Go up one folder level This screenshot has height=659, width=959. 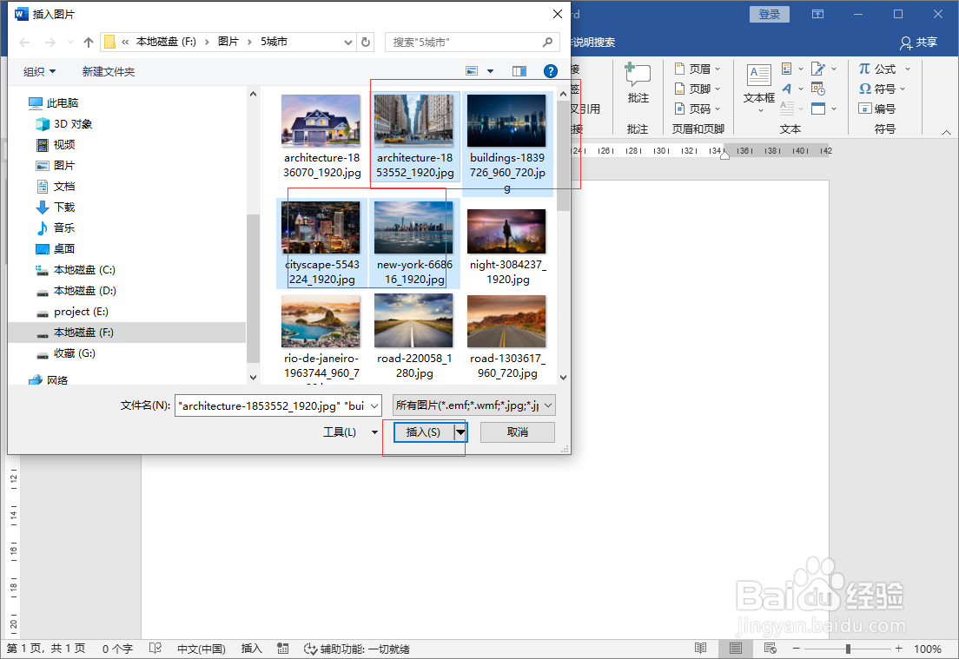pos(89,43)
